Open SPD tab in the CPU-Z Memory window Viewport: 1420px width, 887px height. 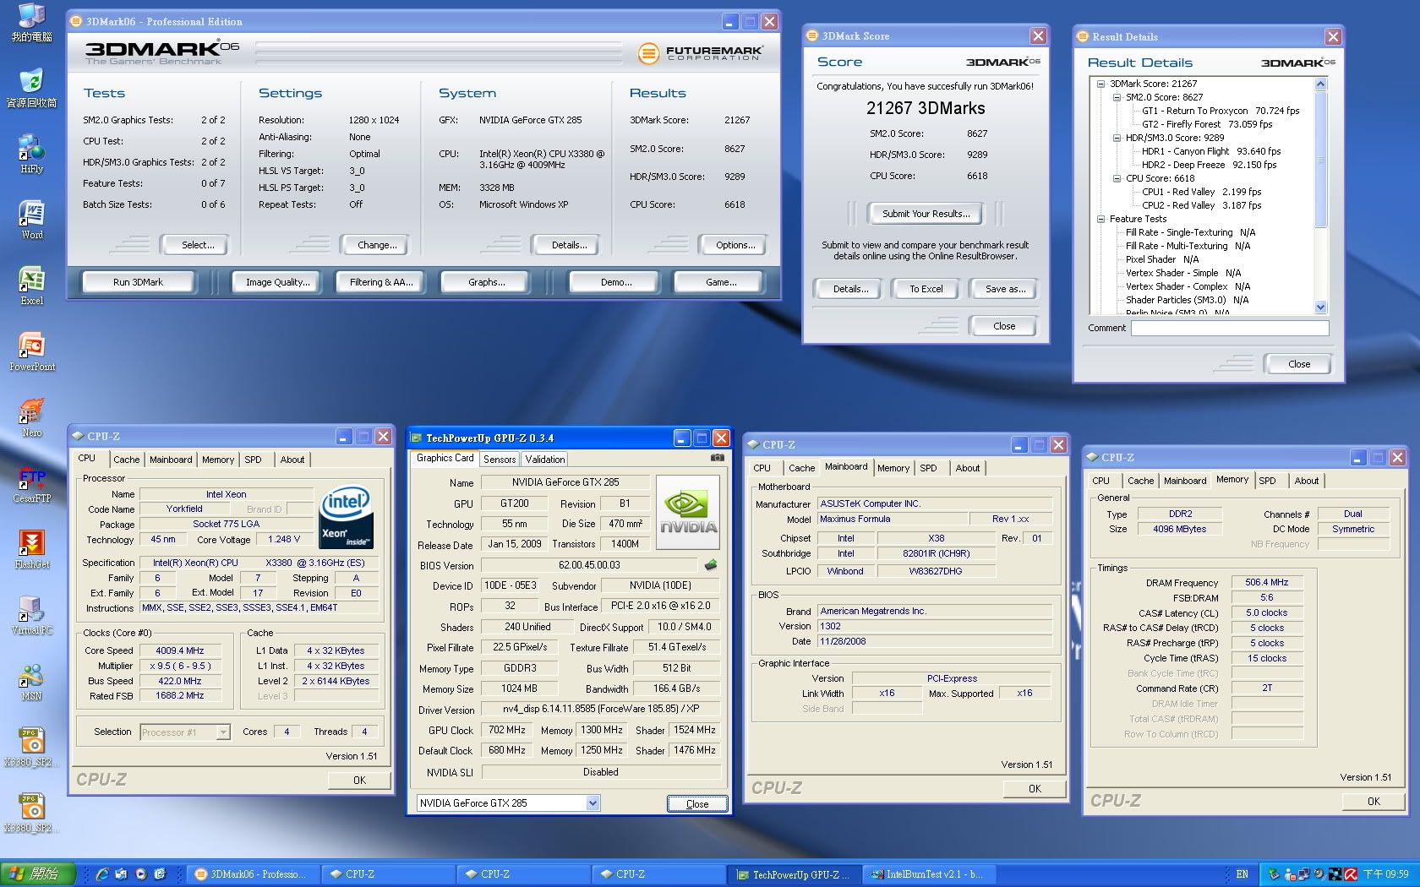click(x=1267, y=481)
